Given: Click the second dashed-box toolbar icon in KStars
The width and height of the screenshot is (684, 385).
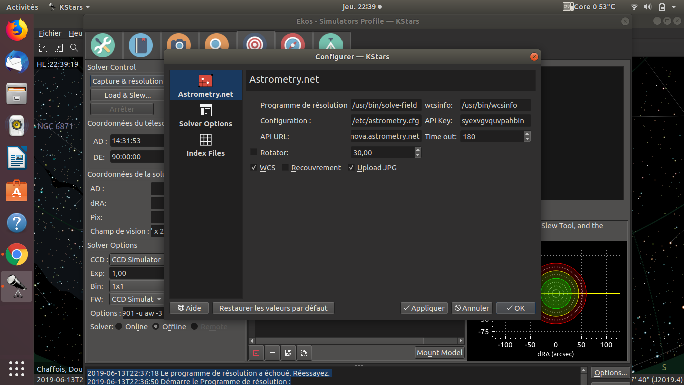Looking at the screenshot, I should click(59, 48).
